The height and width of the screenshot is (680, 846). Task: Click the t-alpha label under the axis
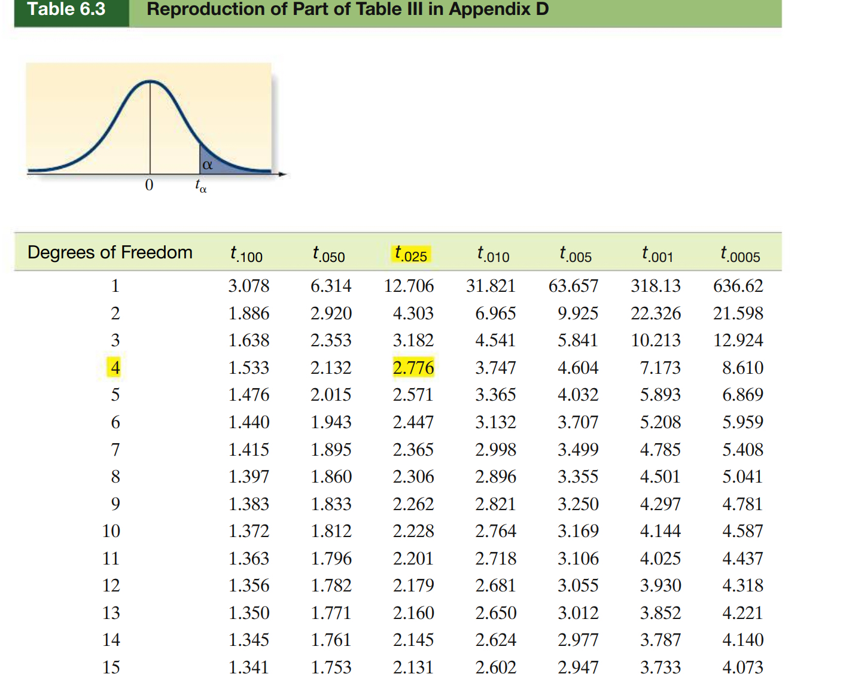coord(201,186)
